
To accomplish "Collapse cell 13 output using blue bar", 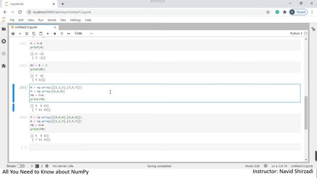I will (x=13, y=108).
